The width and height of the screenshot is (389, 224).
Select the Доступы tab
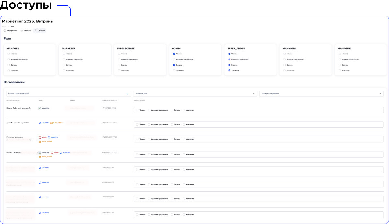coord(40,31)
